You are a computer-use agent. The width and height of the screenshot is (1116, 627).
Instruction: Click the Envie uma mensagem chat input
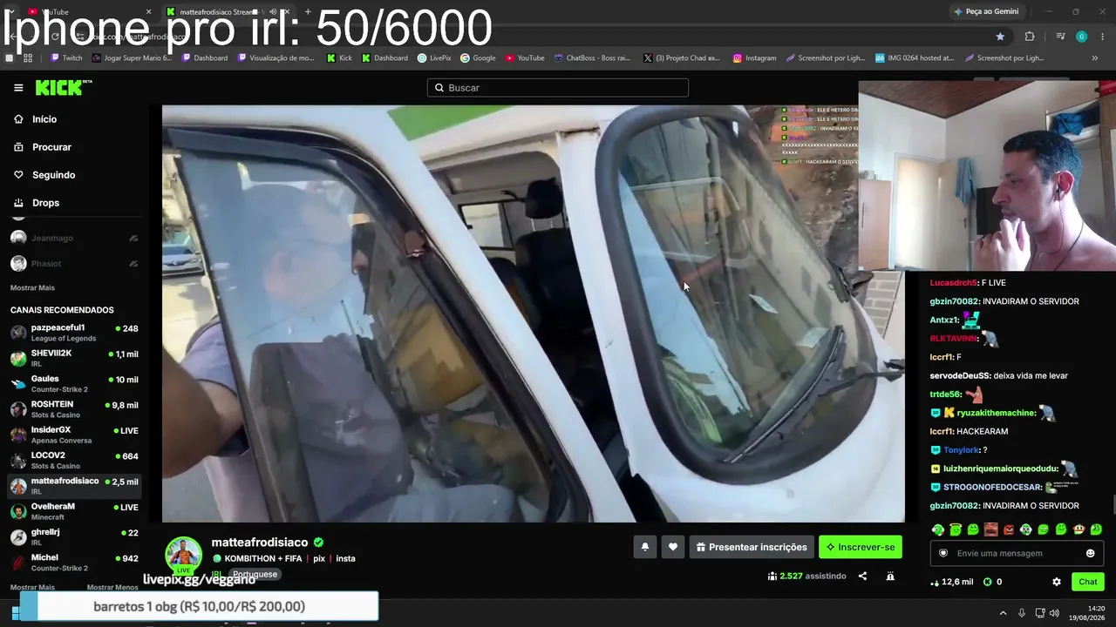pos(1017,553)
